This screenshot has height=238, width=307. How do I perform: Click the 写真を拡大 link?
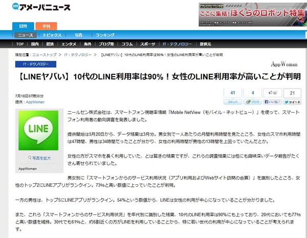39,158
